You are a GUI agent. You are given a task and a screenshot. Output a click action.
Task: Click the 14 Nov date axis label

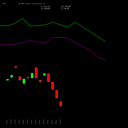tap(15, 122)
